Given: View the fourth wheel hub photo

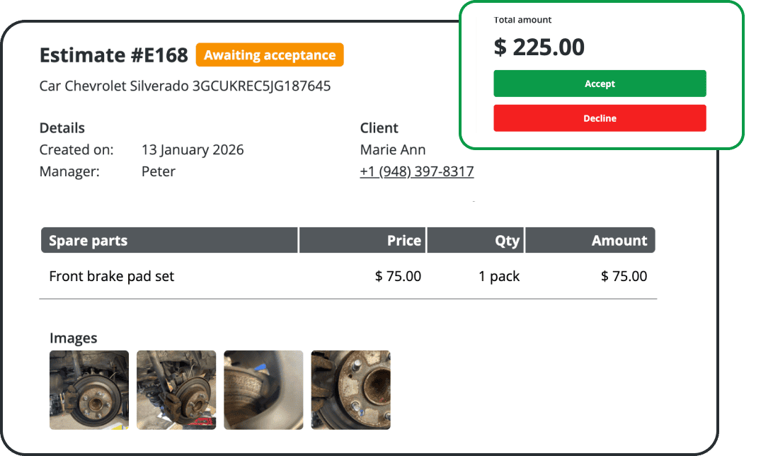Looking at the screenshot, I should [x=350, y=389].
